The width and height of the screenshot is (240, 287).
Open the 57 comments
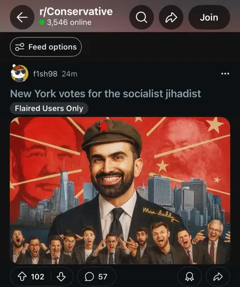pyautogui.click(x=97, y=277)
